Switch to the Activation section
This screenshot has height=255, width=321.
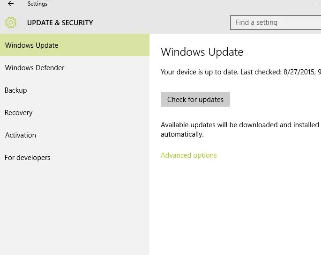(x=21, y=135)
